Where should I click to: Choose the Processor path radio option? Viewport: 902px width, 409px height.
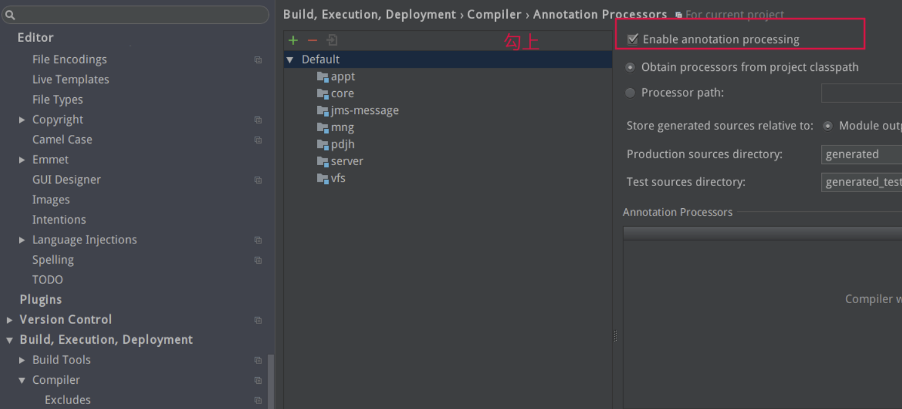point(630,93)
